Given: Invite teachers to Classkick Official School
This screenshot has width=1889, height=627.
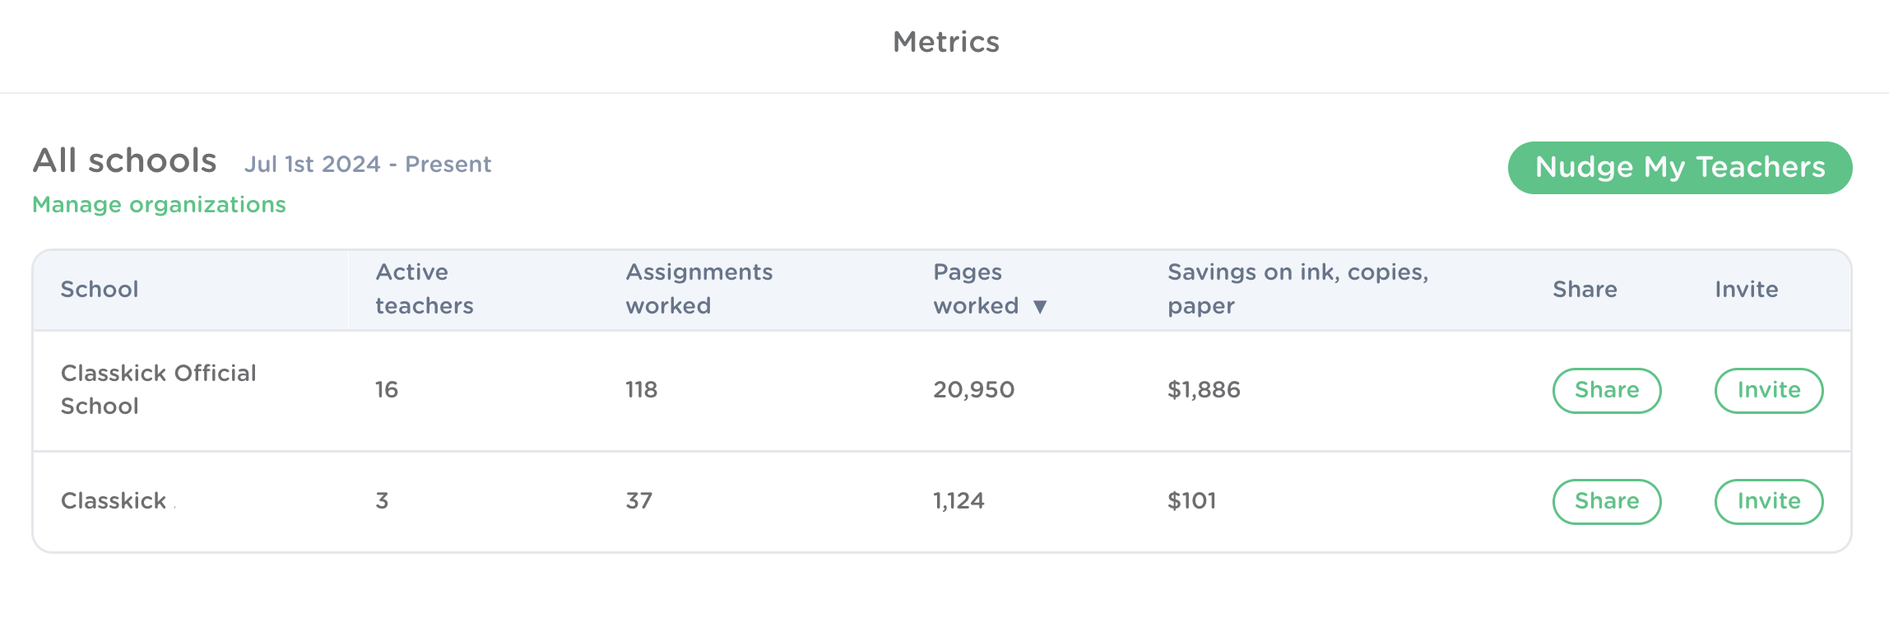Looking at the screenshot, I should point(1768,390).
